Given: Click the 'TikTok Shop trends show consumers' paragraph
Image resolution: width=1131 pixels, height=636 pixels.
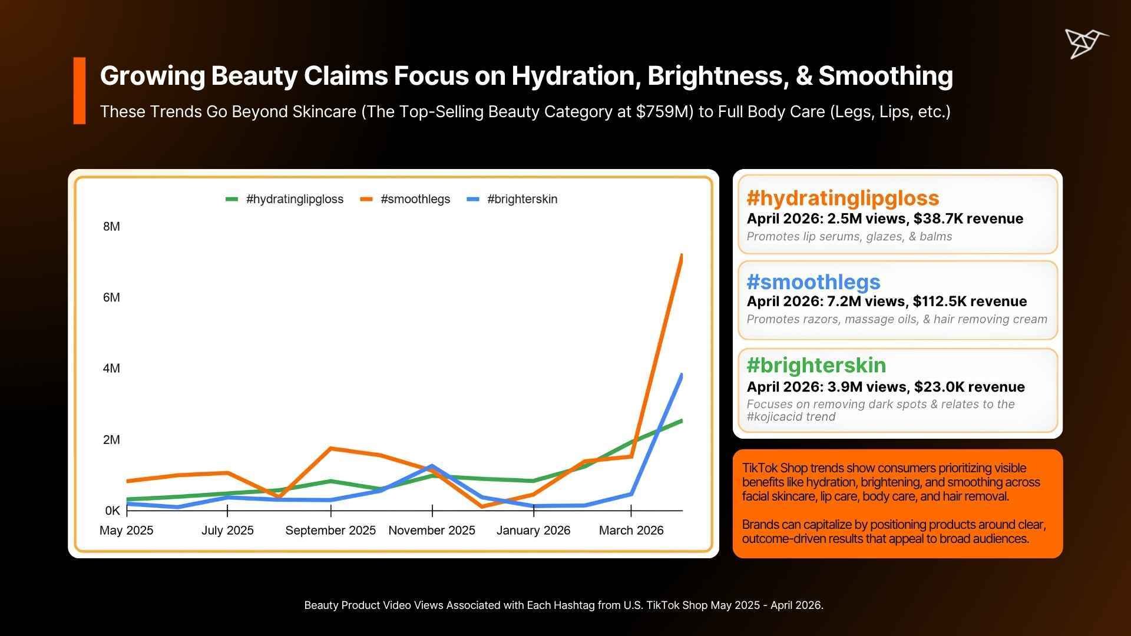Looking at the screenshot, I should pyautogui.click(x=891, y=482).
